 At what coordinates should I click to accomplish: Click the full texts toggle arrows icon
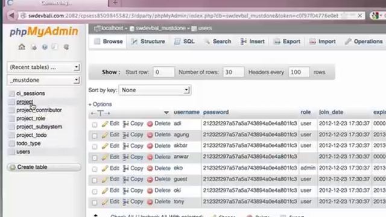coord(100,113)
